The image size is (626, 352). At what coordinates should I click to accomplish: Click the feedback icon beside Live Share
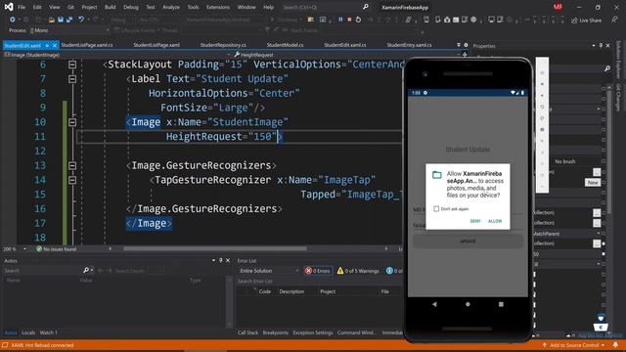point(614,20)
